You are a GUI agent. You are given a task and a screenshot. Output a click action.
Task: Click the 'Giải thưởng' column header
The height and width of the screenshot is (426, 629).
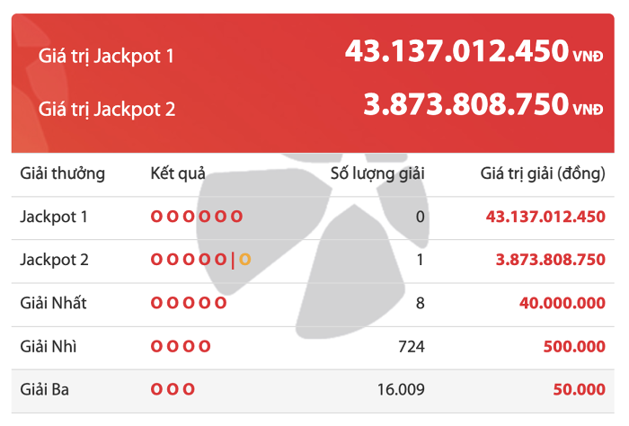[x=63, y=173]
